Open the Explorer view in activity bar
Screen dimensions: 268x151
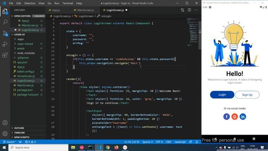click(x=5, y=11)
